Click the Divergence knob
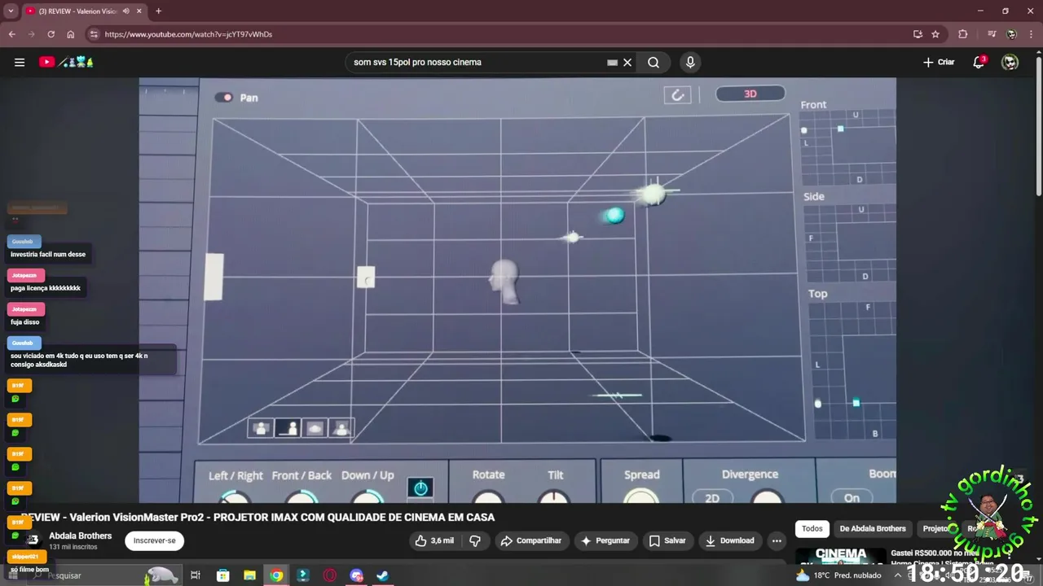Viewport: 1043px width, 586px height. pyautogui.click(x=767, y=497)
